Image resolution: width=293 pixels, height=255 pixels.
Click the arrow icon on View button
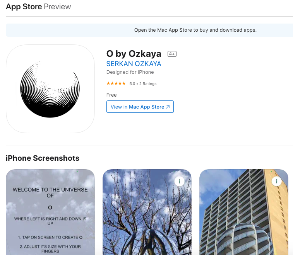tap(168, 107)
